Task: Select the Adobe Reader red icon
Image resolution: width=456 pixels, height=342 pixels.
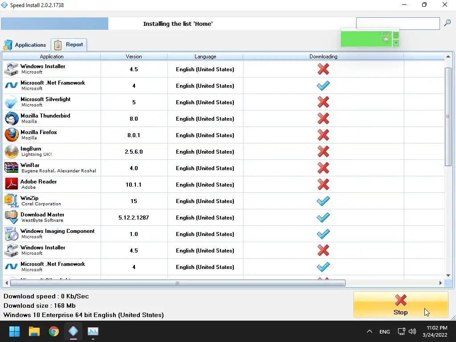Action: (12, 184)
